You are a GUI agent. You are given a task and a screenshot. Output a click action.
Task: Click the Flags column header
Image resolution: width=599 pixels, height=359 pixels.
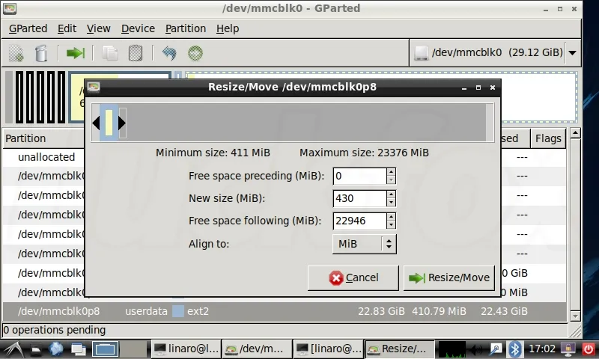(x=548, y=138)
